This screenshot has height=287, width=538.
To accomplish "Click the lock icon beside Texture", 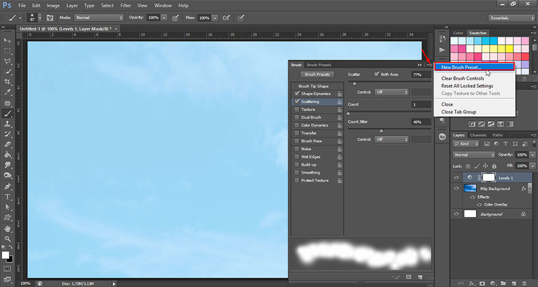I will [x=339, y=109].
